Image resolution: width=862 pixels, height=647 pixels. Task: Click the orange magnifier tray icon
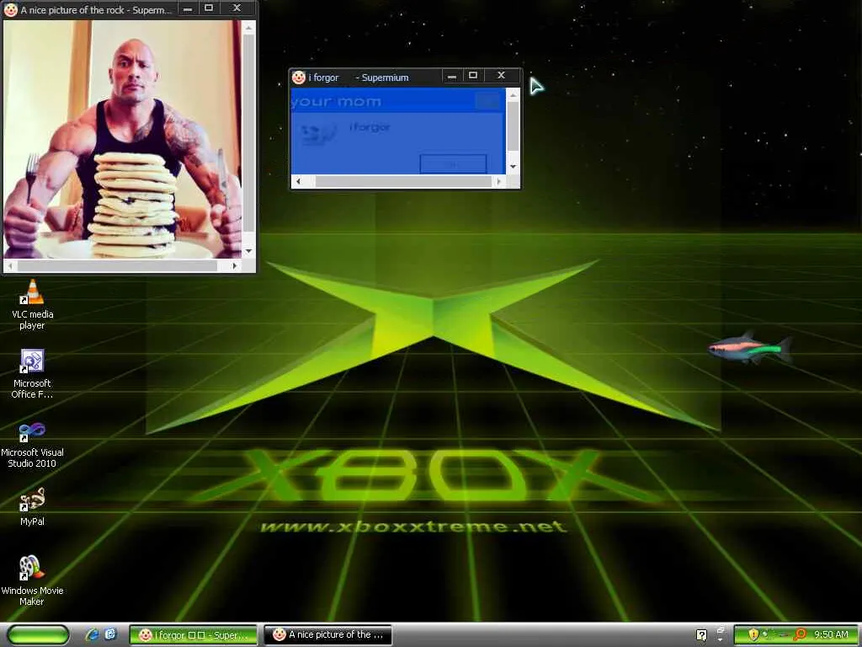800,634
